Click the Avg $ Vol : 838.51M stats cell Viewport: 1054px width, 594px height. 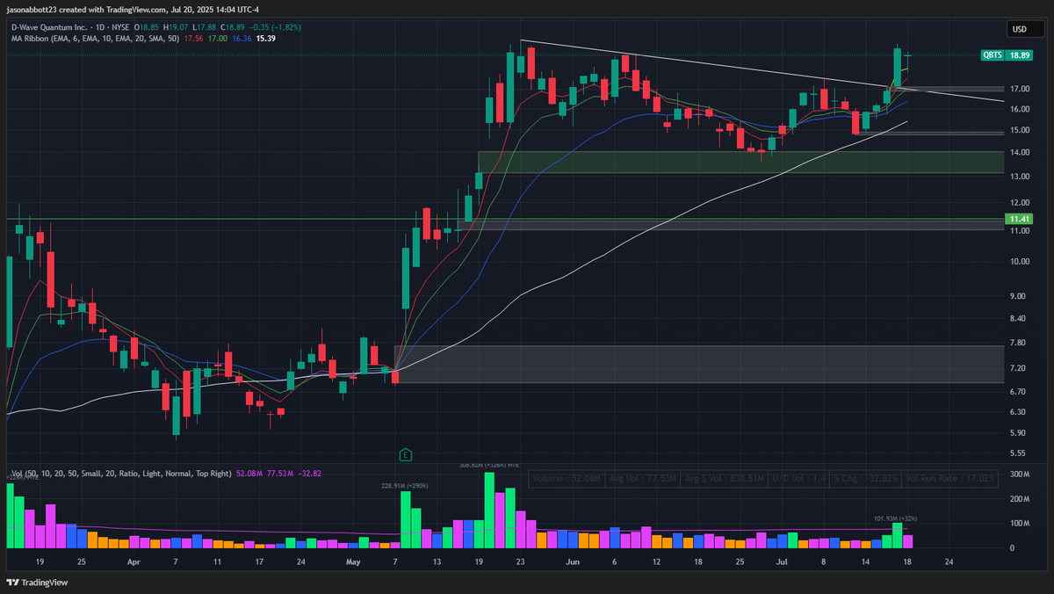[723, 479]
